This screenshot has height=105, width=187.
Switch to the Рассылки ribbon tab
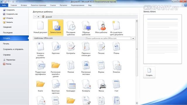tap(63, 5)
